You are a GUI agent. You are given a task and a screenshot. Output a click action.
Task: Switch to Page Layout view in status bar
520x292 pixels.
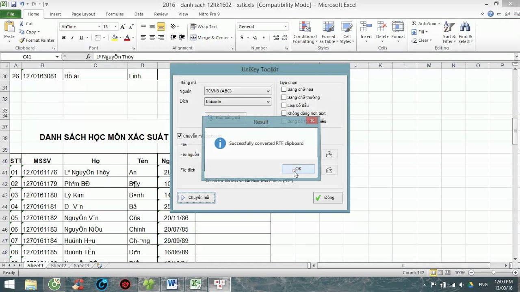[441, 273]
